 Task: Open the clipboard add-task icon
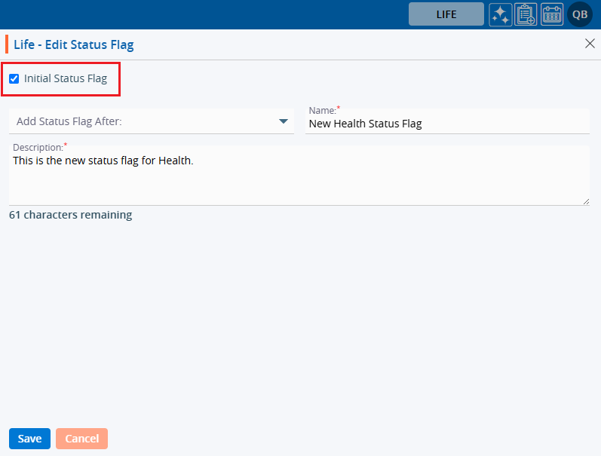coord(526,14)
